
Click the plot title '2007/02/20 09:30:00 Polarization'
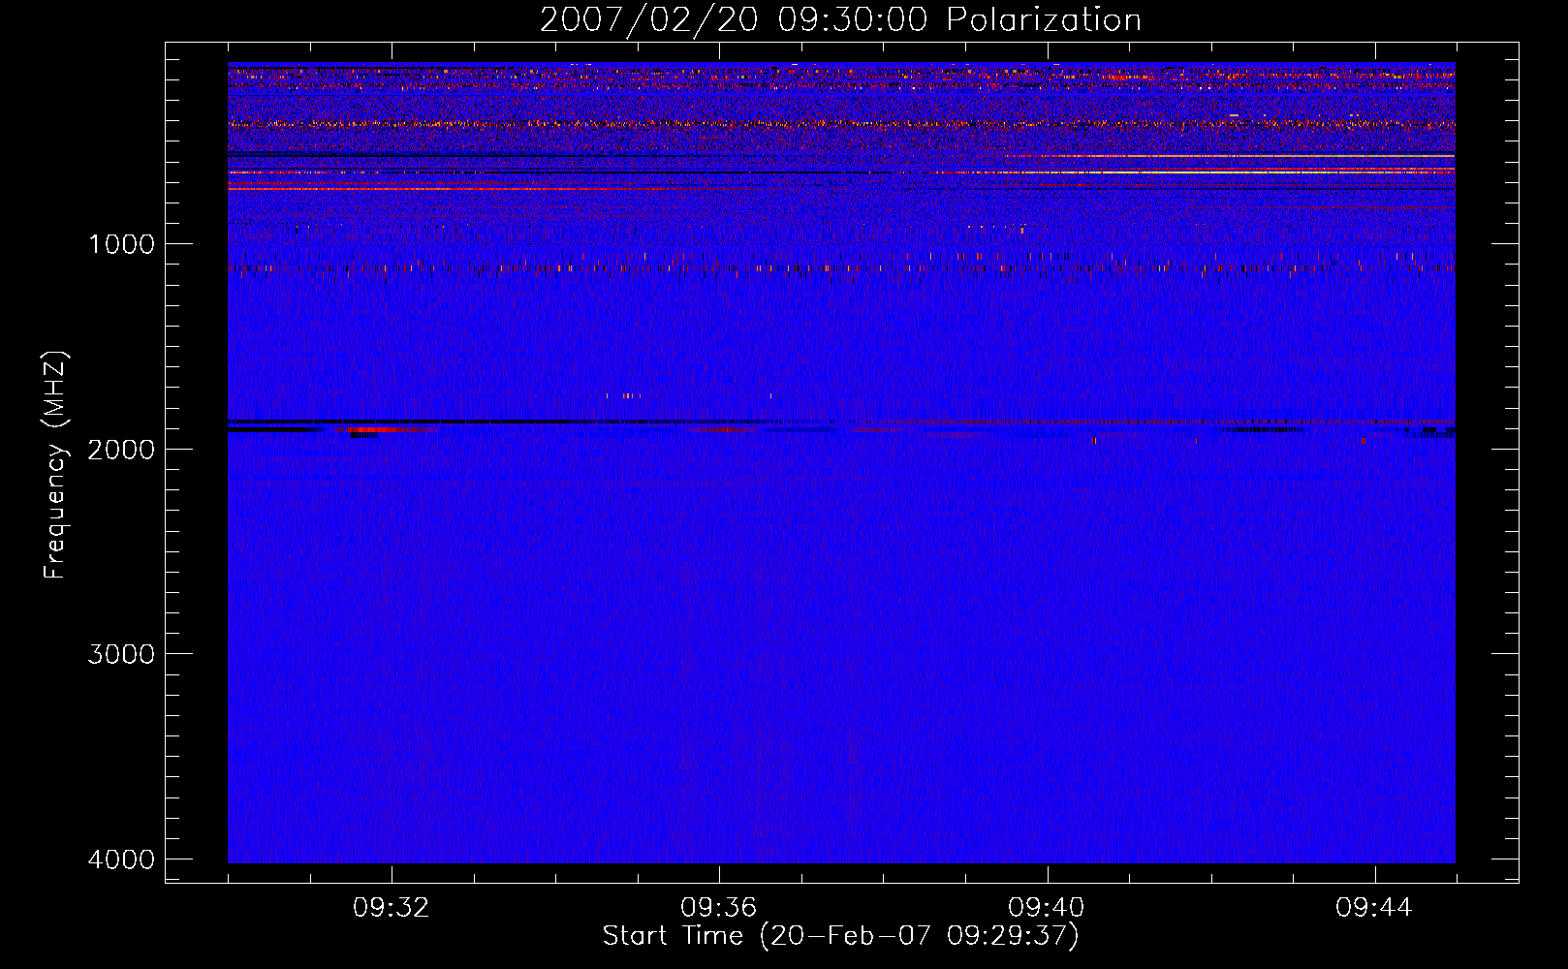coord(840,19)
